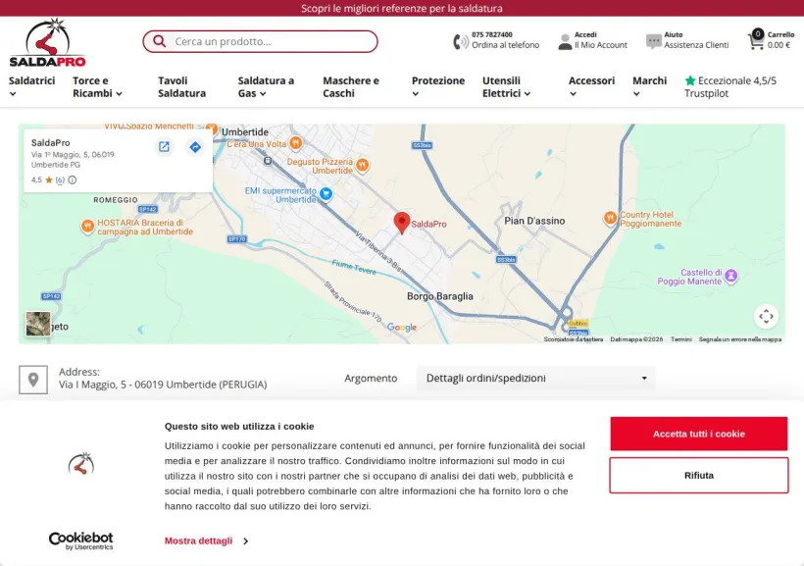Image resolution: width=804 pixels, height=566 pixels.
Task: Open the shopping cart icon
Action: [756, 40]
